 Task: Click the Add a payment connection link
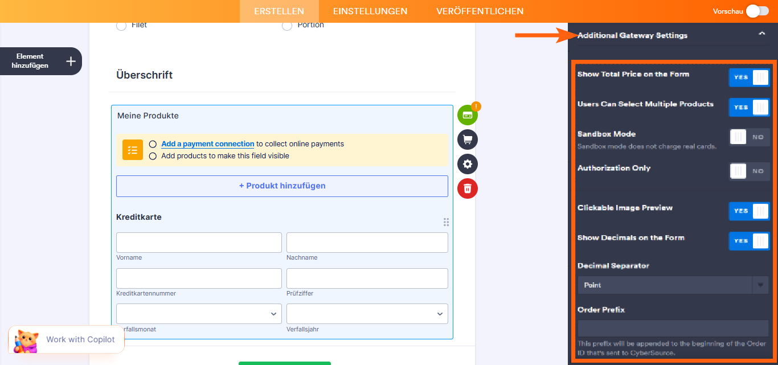point(207,143)
